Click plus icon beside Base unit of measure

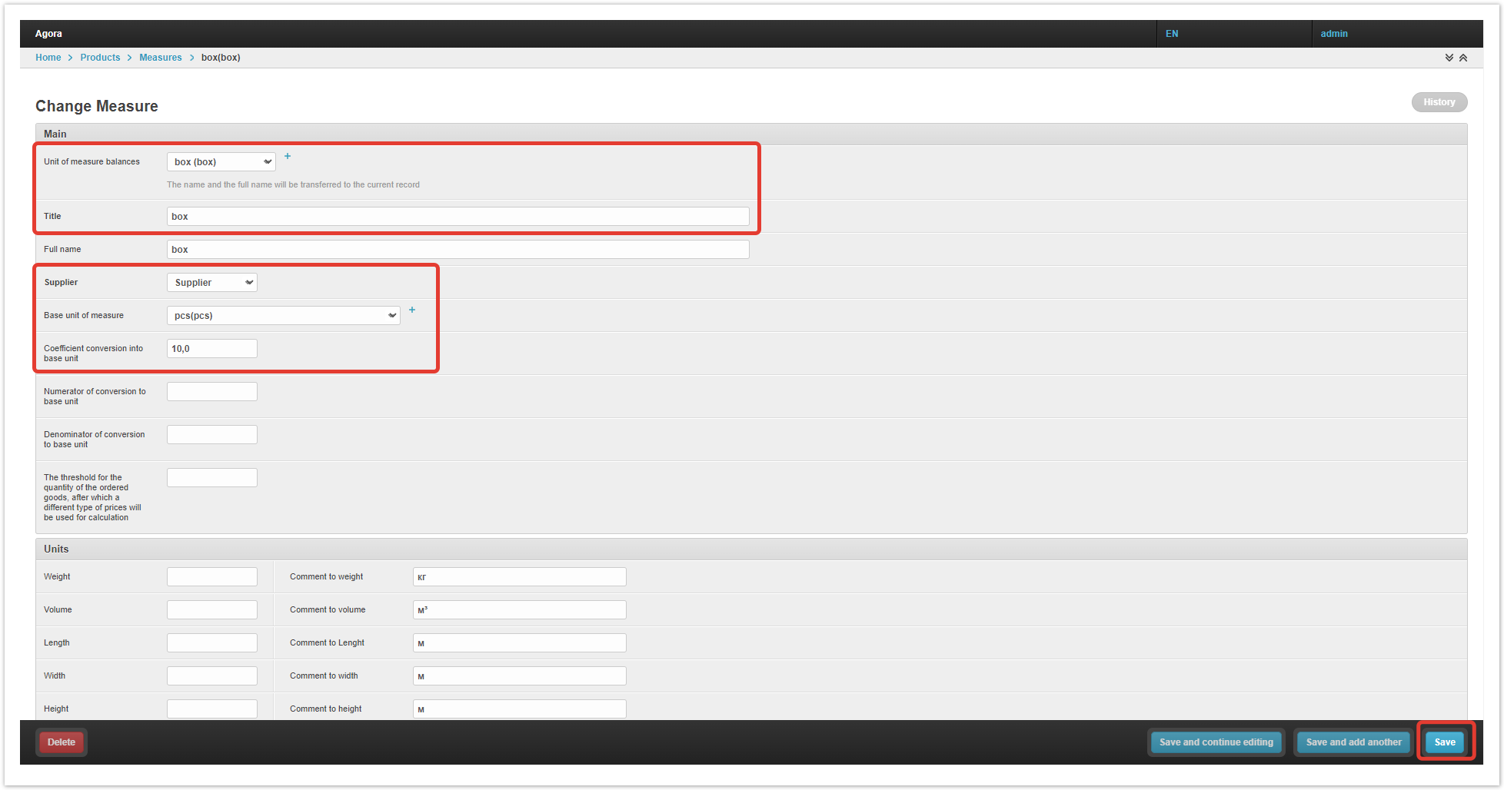412,310
